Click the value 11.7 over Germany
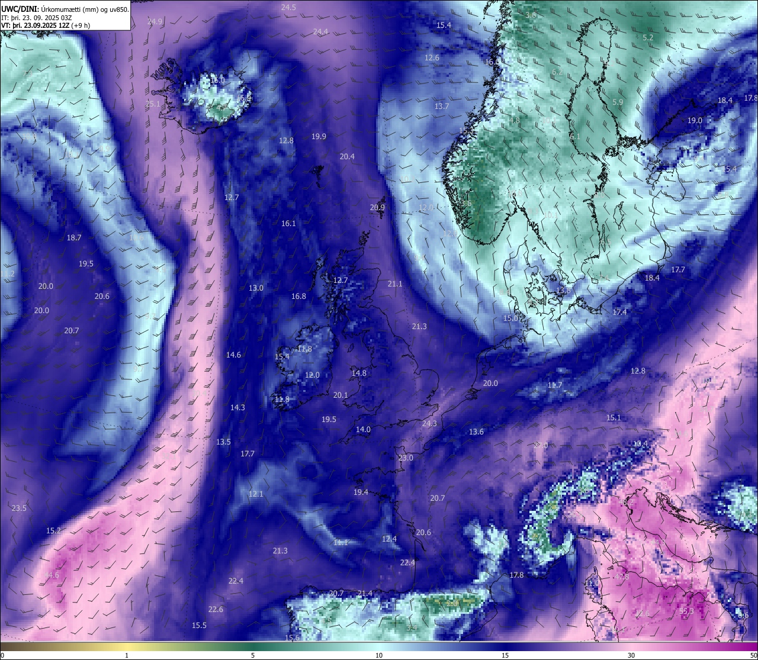Viewport: 758px width, 660px height. point(555,385)
